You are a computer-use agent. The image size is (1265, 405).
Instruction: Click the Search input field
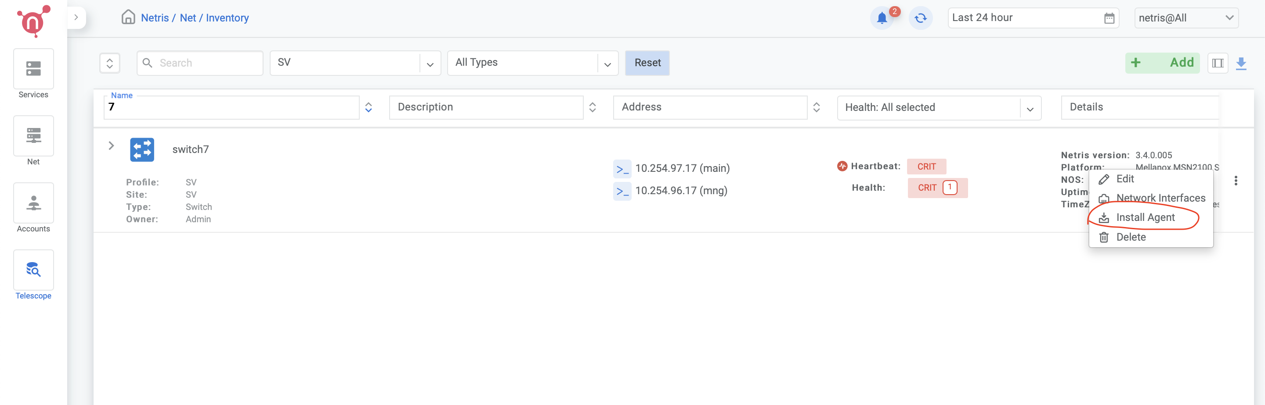(x=206, y=63)
